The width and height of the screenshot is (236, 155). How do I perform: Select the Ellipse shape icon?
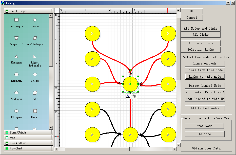(16, 111)
